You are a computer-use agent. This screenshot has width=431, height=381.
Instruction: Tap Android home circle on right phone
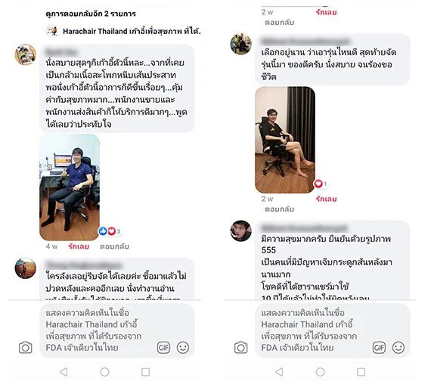(320, 372)
